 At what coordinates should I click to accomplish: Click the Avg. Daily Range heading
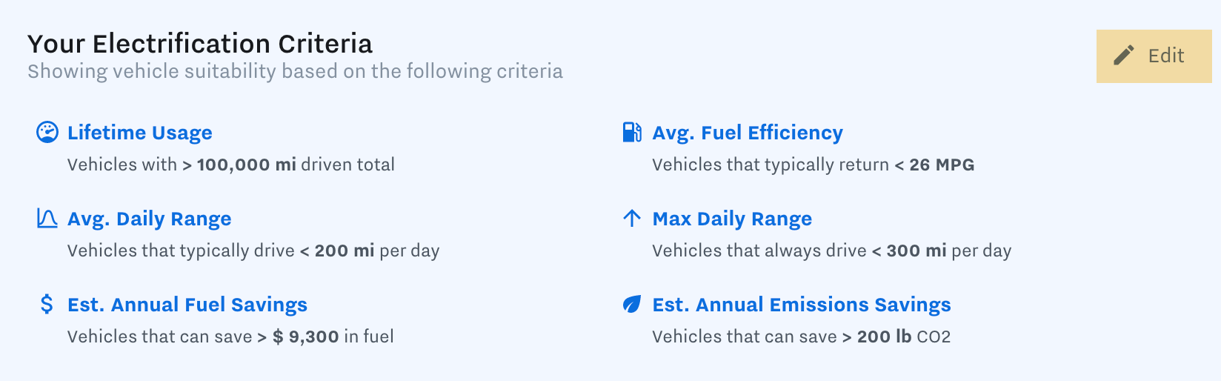point(149,219)
